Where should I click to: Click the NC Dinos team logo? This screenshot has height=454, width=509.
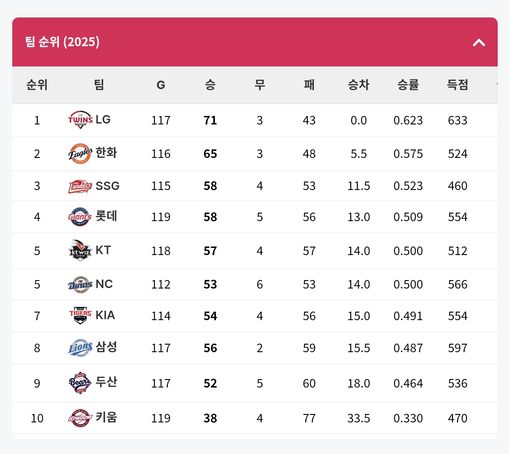point(80,284)
